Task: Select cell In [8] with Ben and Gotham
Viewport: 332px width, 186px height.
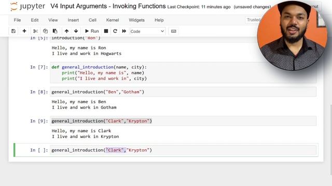Action: pyautogui.click(x=183, y=92)
